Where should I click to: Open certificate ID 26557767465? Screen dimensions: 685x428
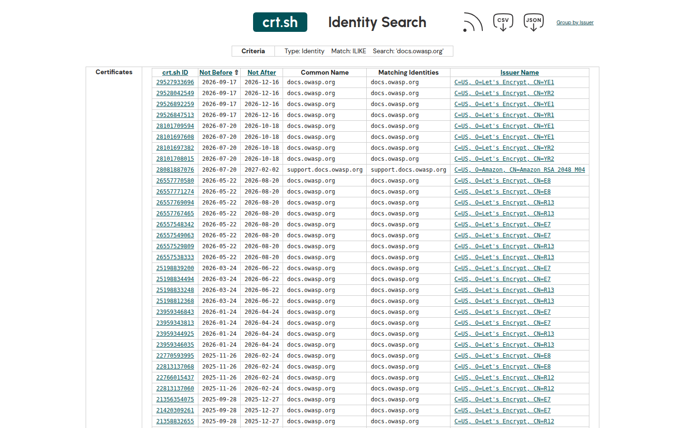[x=175, y=214]
